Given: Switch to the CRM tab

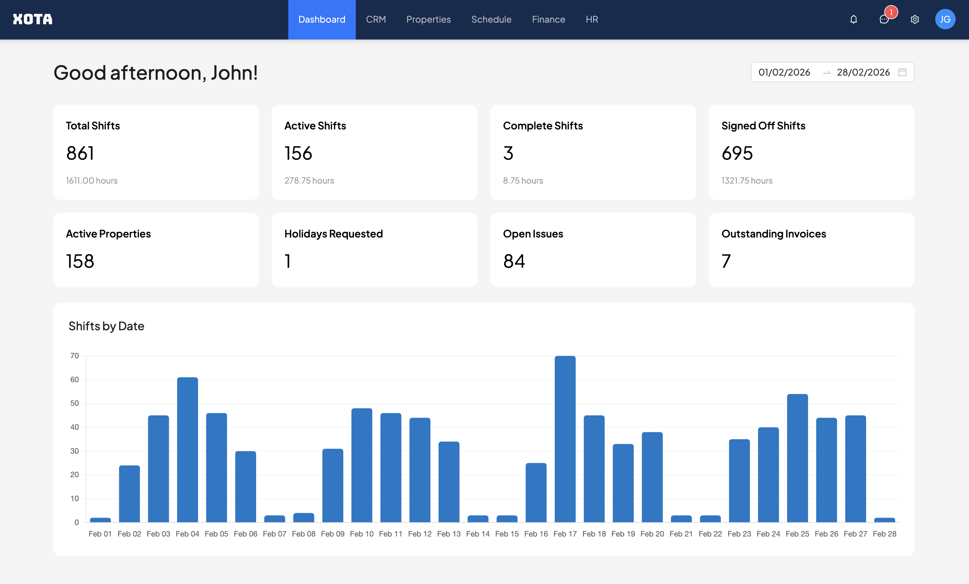Looking at the screenshot, I should [x=376, y=19].
